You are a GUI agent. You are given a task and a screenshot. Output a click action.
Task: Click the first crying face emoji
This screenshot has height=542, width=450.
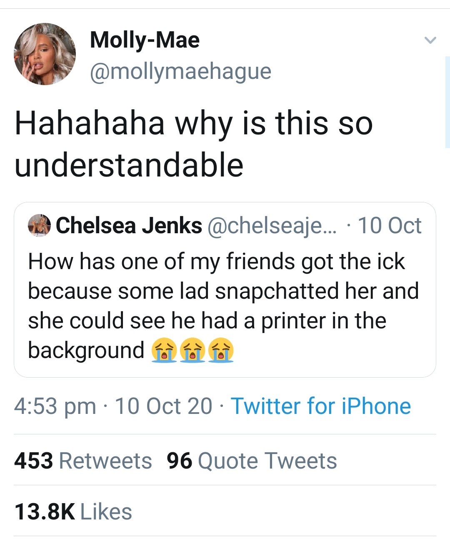[164, 350]
